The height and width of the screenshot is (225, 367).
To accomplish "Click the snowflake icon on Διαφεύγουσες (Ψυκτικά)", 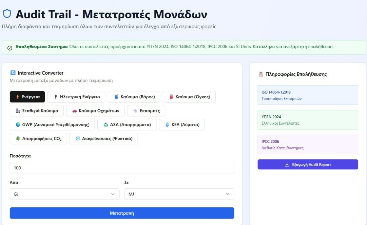I will tap(78, 138).
